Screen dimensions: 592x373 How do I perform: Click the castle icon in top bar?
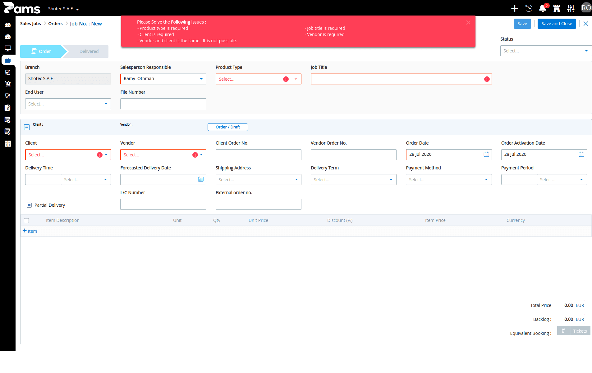click(x=557, y=8)
